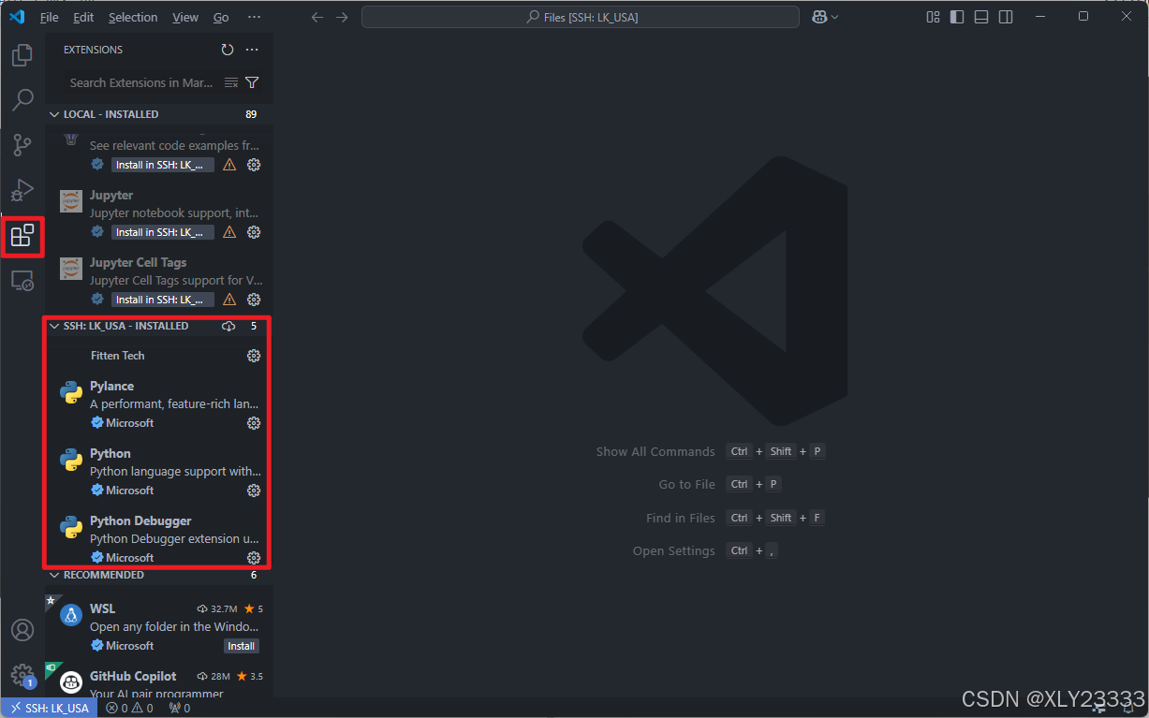The width and height of the screenshot is (1149, 718).
Task: Install the WSL extension
Action: [x=241, y=645]
